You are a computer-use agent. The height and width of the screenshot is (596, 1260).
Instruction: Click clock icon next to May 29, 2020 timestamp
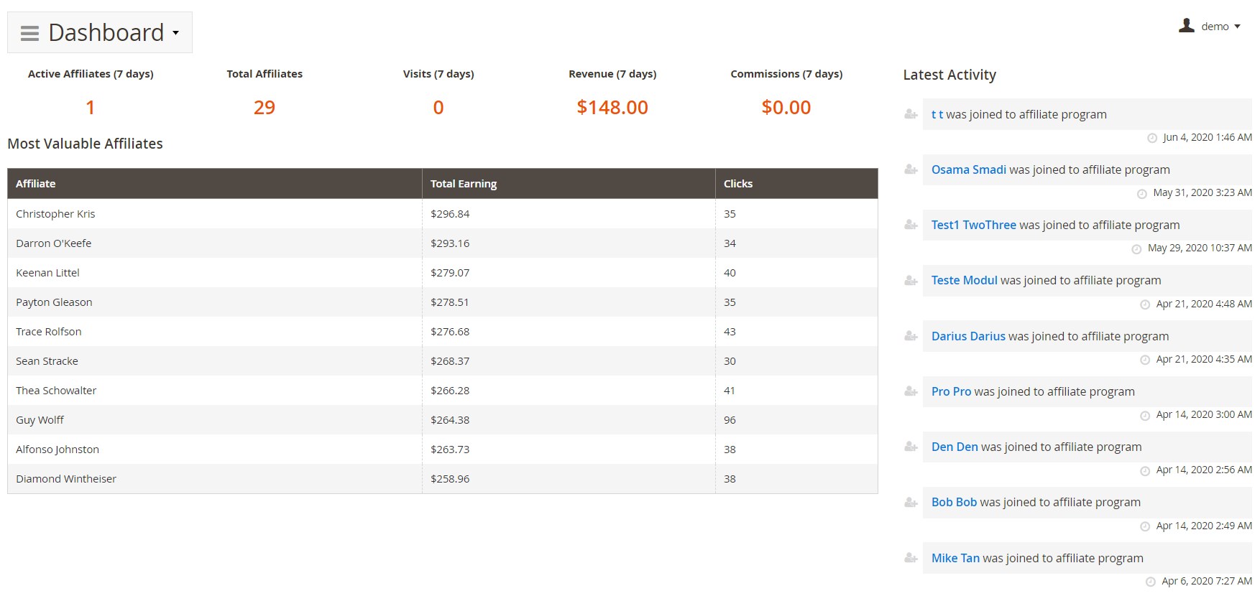[1136, 248]
